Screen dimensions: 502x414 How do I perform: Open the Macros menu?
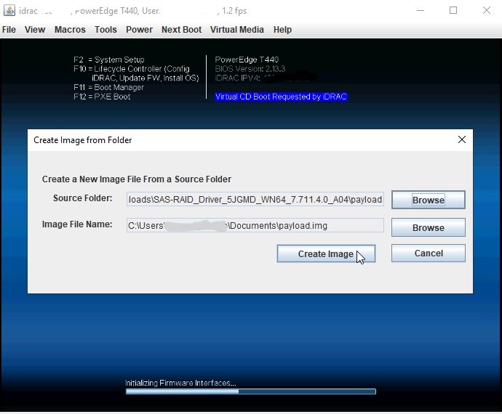click(70, 30)
